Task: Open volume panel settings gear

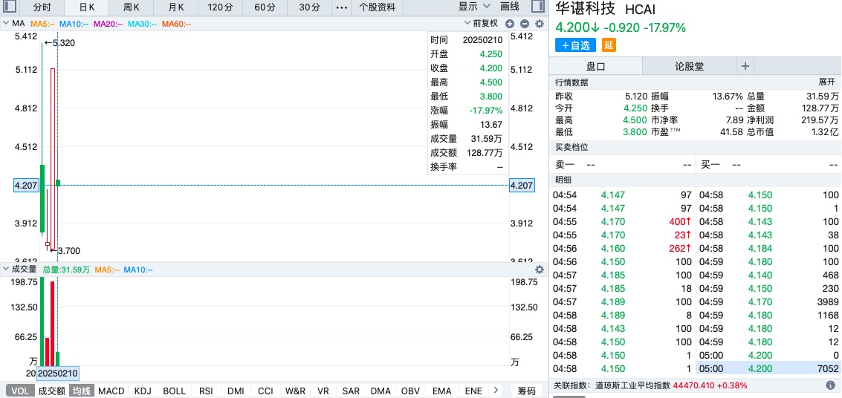Action: coord(540,269)
